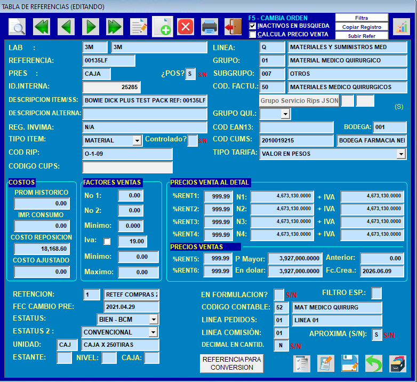Exit via the door icon
This screenshot has height=382, width=417.
click(x=233, y=27)
